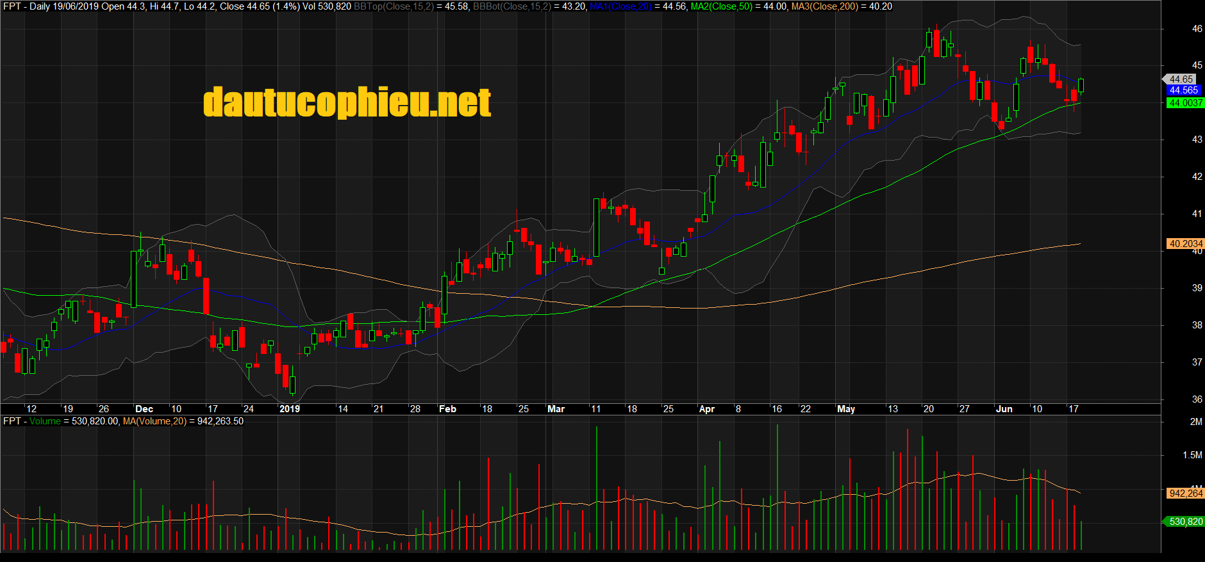Image resolution: width=1205 pixels, height=562 pixels.
Task: Click the orange 942,264 volume average marker
Action: click(1185, 494)
